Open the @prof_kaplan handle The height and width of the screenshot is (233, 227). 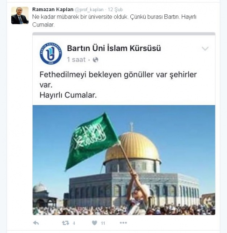(89, 10)
